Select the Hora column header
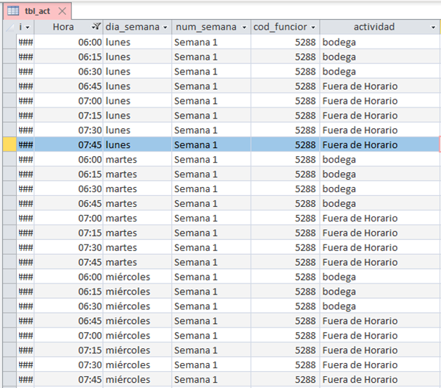This screenshot has width=441, height=388. pyautogui.click(x=63, y=27)
